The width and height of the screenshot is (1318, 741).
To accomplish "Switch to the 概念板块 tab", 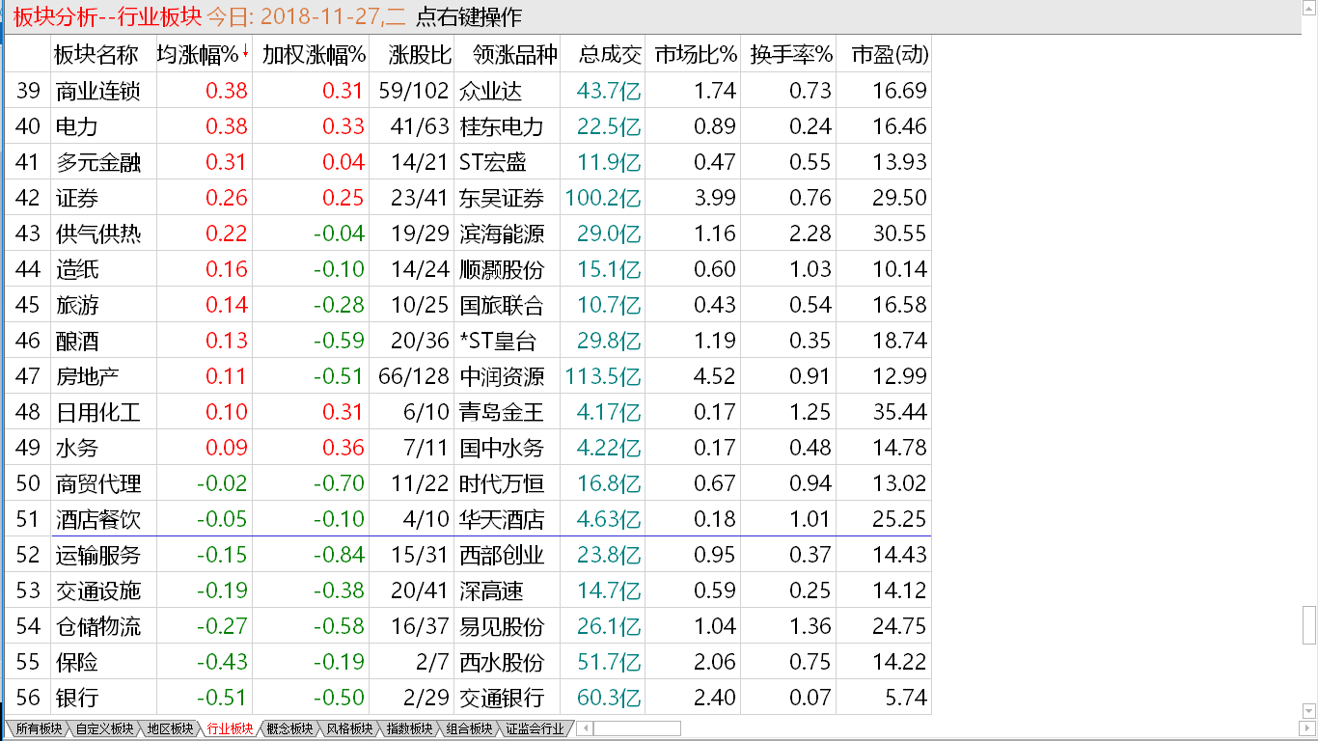I will click(x=289, y=728).
